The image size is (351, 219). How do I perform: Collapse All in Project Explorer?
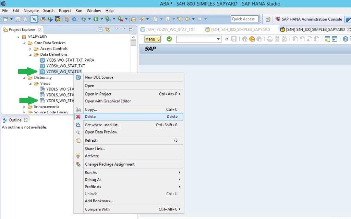(100, 29)
